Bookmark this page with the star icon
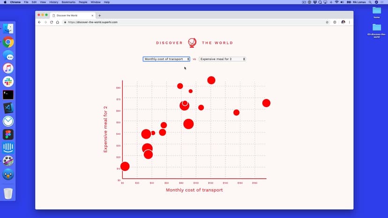 click(x=327, y=22)
